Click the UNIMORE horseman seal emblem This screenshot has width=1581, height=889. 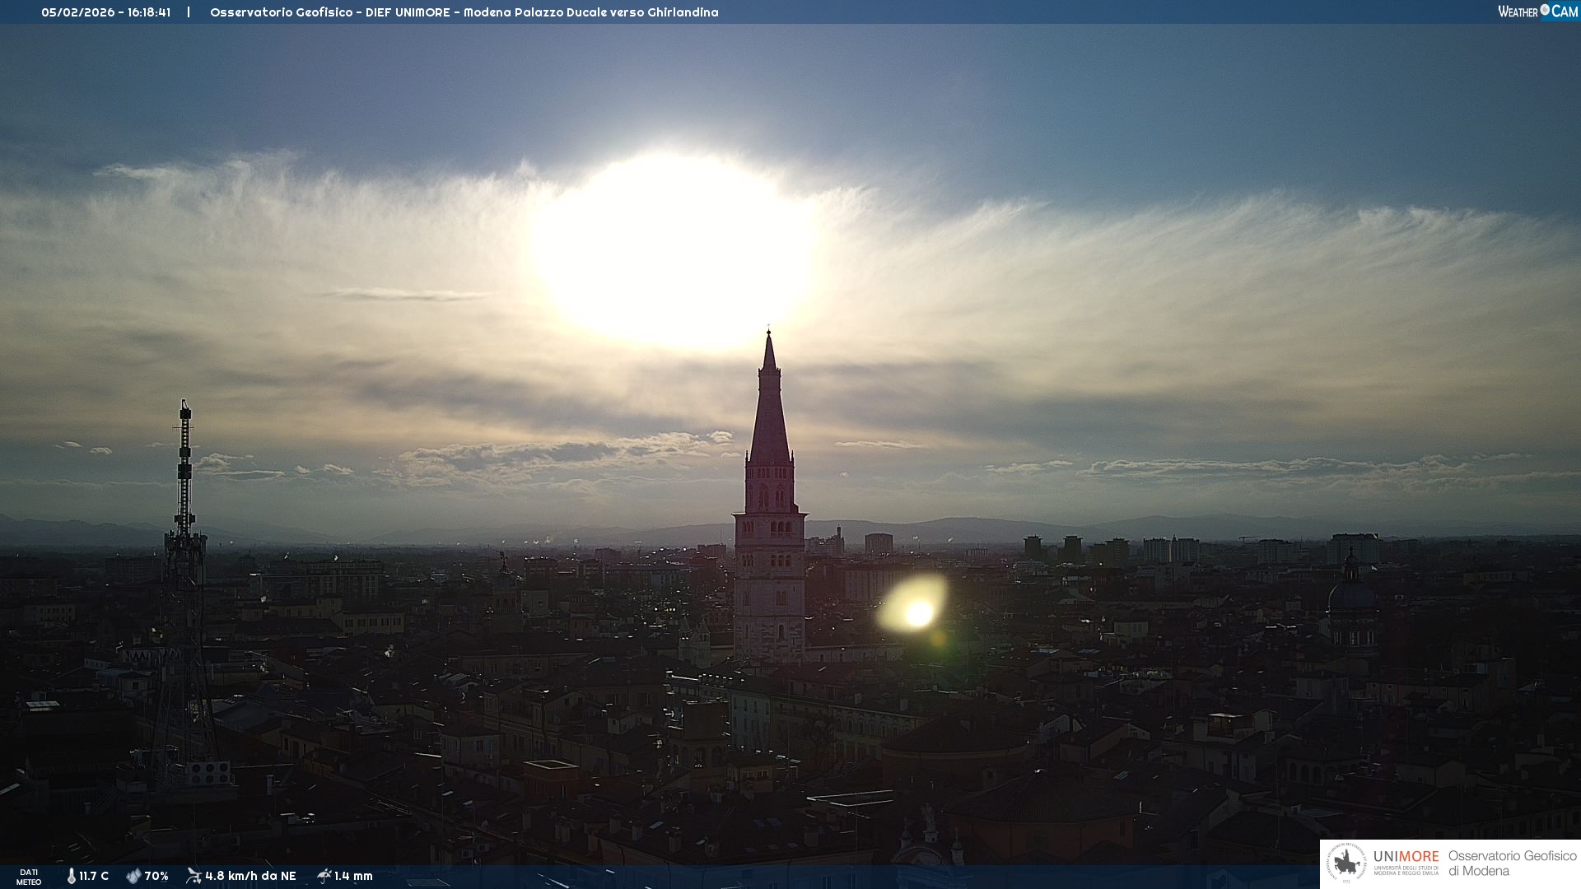point(1347,863)
